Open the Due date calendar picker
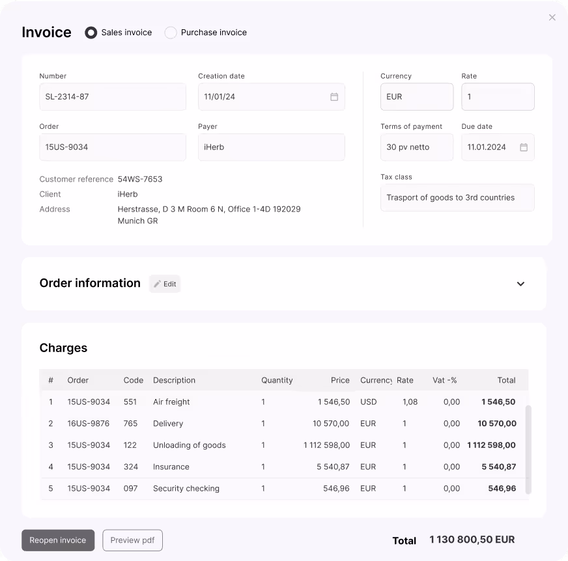The width and height of the screenshot is (568, 561). (523, 147)
